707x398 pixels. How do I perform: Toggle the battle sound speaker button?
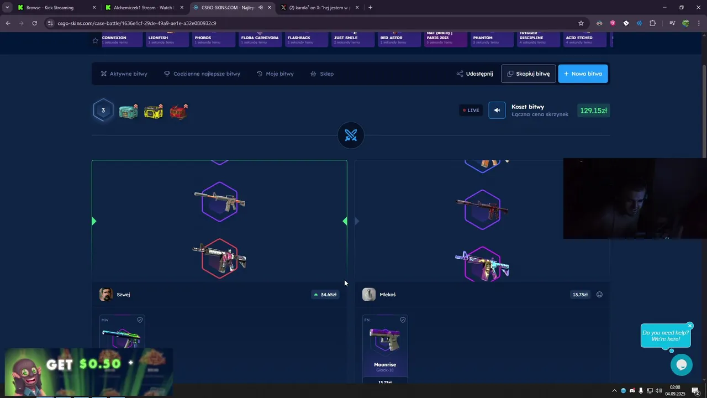click(x=497, y=110)
